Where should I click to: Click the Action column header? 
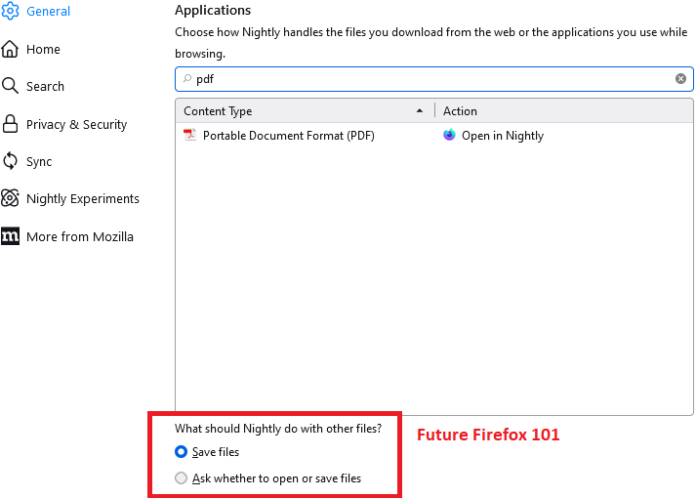pyautogui.click(x=561, y=111)
